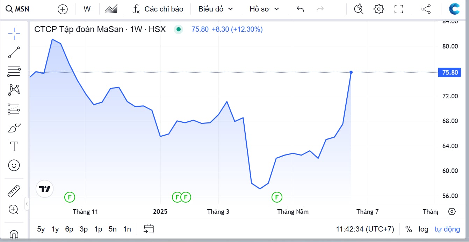Open the Hồ sơ dropdown menu
Viewport: 469px width, 242px height.
pyautogui.click(x=264, y=9)
